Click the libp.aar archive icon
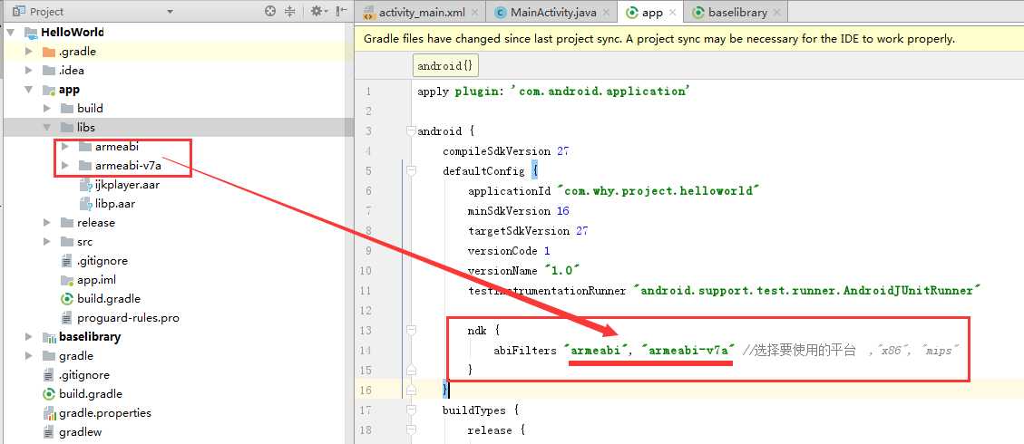This screenshot has width=1024, height=444. point(85,204)
